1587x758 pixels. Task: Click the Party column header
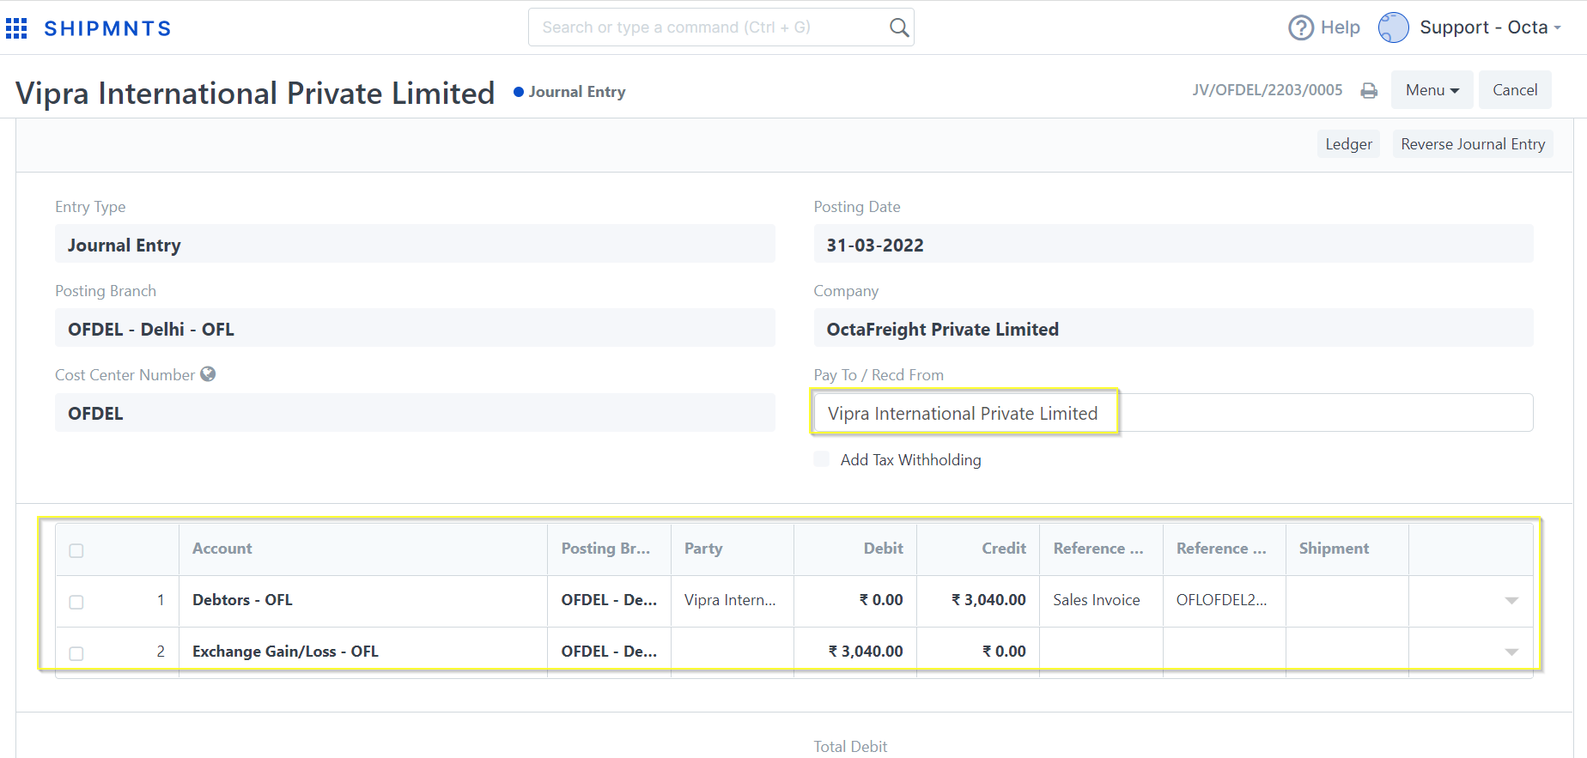coord(733,549)
